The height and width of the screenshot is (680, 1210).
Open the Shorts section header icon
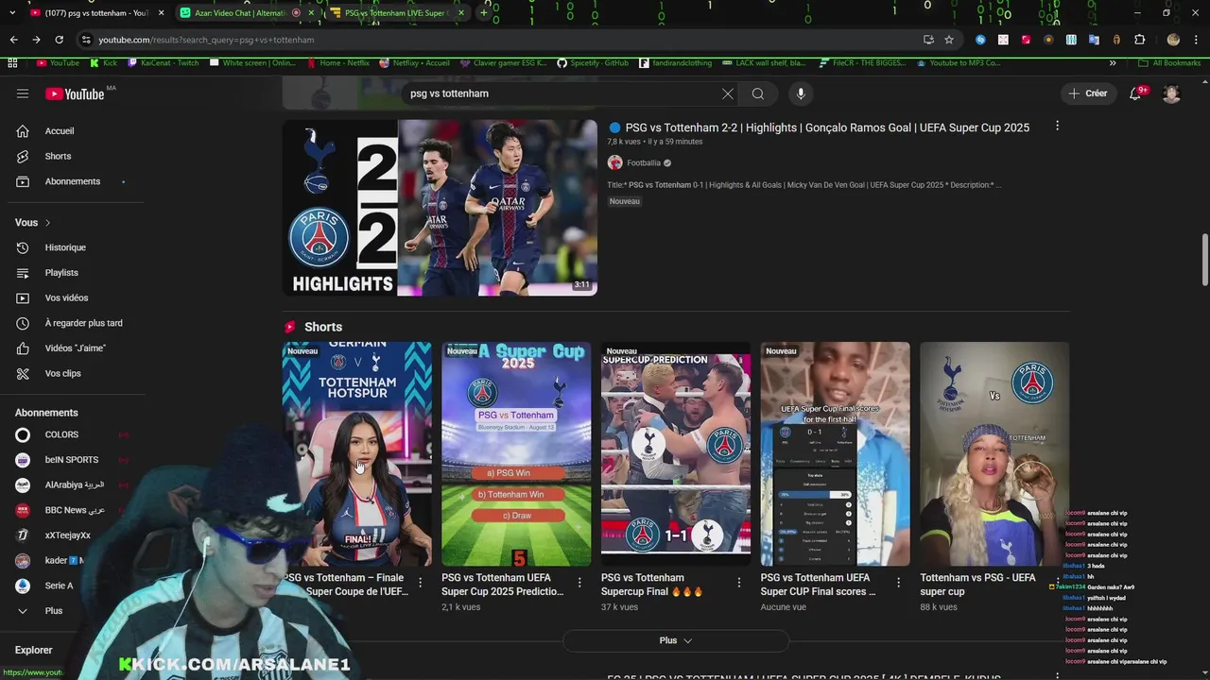coord(290,327)
